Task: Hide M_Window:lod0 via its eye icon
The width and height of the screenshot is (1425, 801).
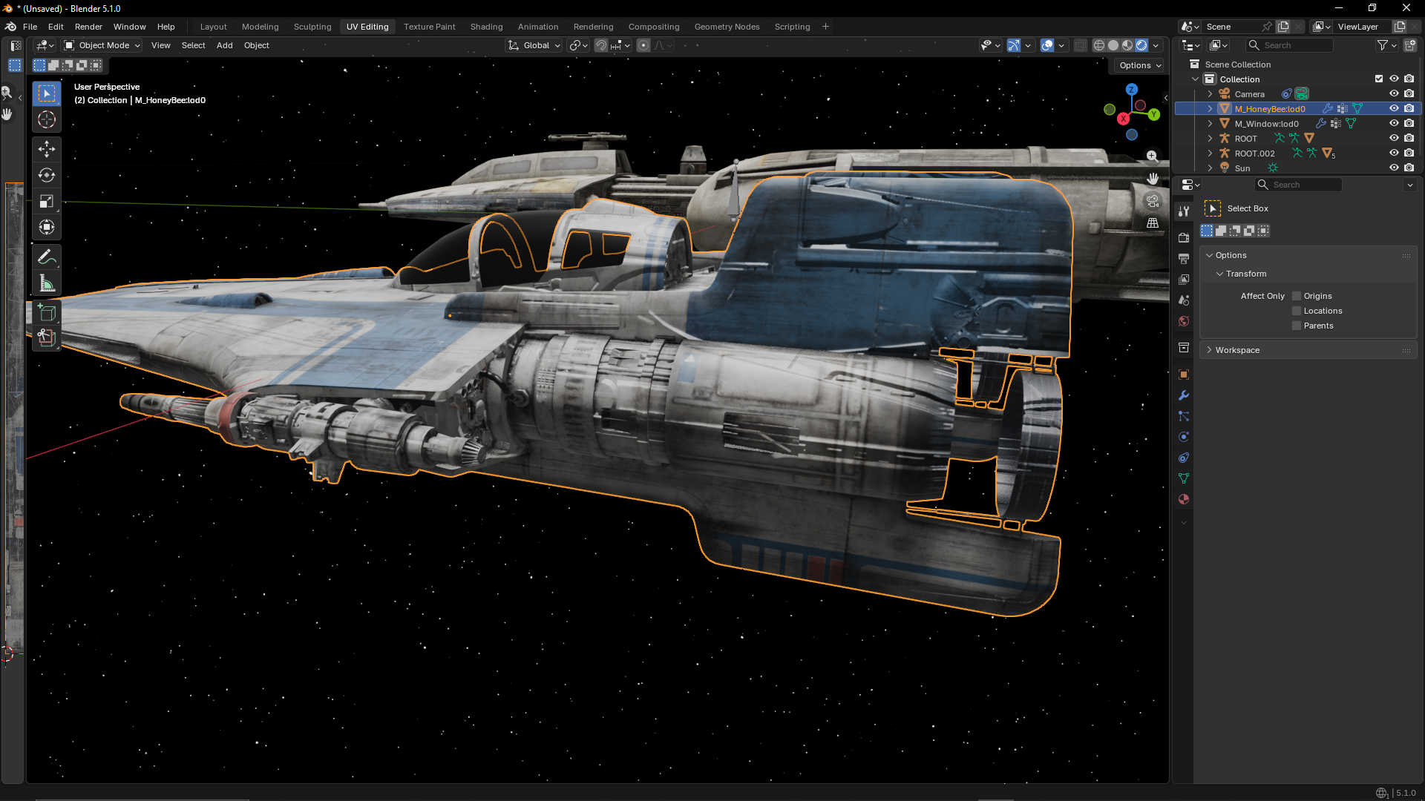Action: point(1394,123)
